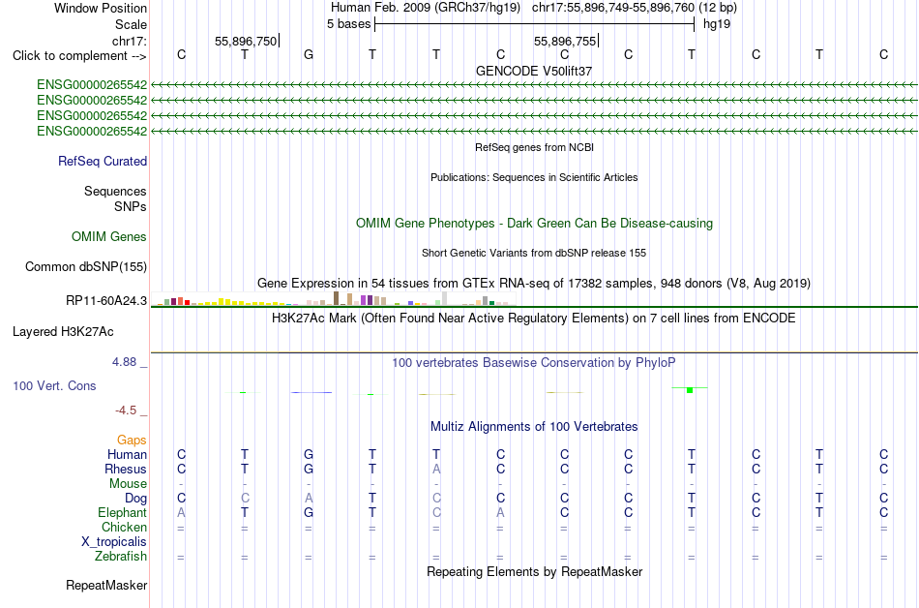The image size is (919, 608).
Task: Open the RP11-60A24.3 gene label
Action: 106,301
